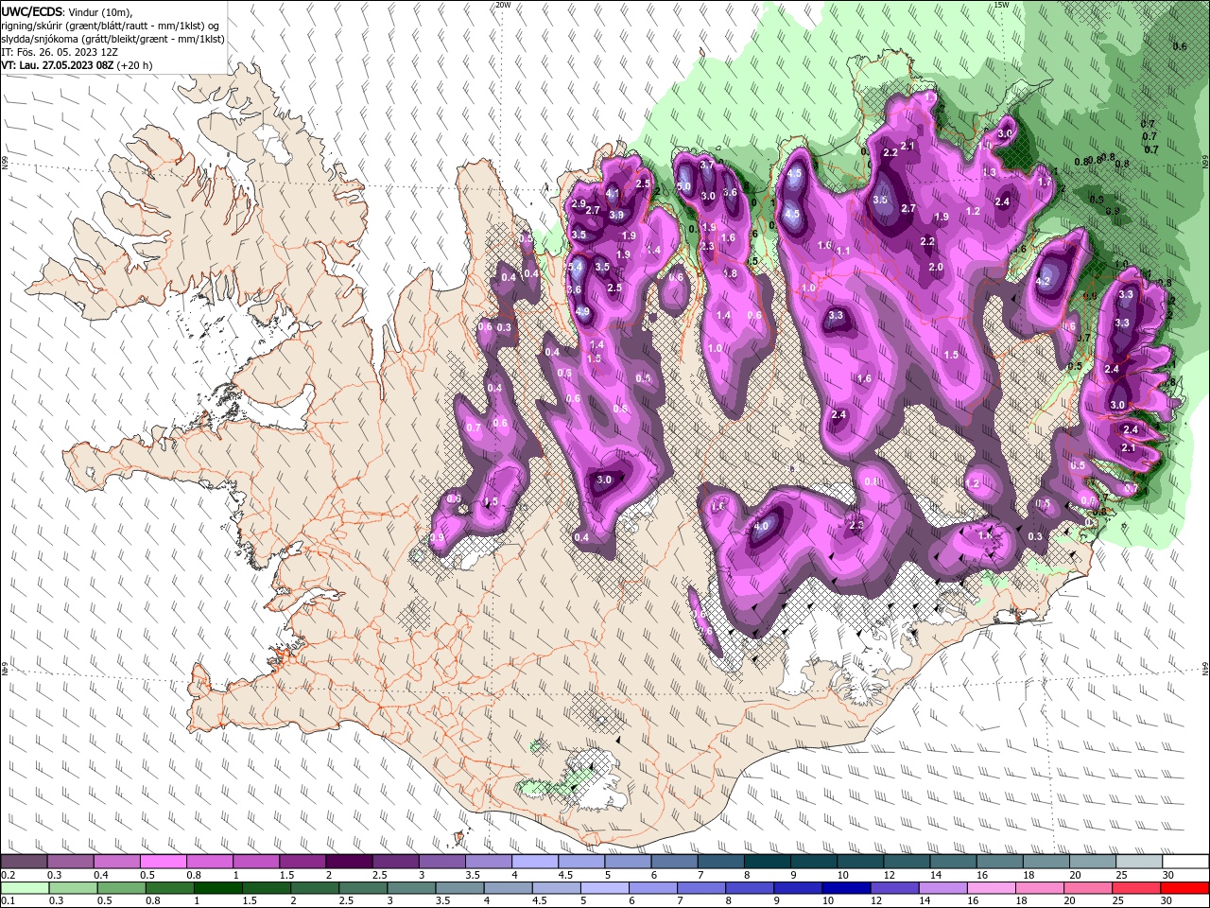Pick rain legend swatch between 1 and 1.5

pyautogui.click(x=217, y=888)
